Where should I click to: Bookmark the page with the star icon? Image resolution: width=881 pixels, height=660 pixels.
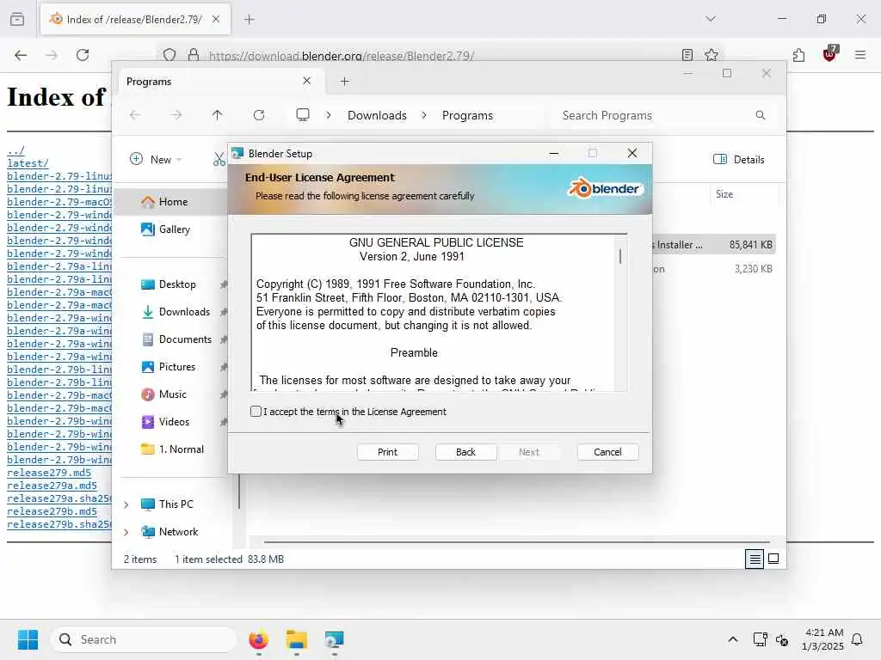(x=712, y=55)
